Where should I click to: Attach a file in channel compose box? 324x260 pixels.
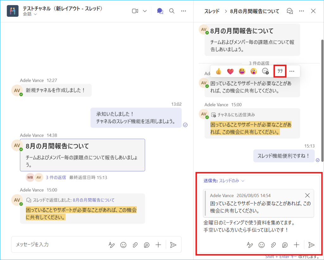(135, 245)
